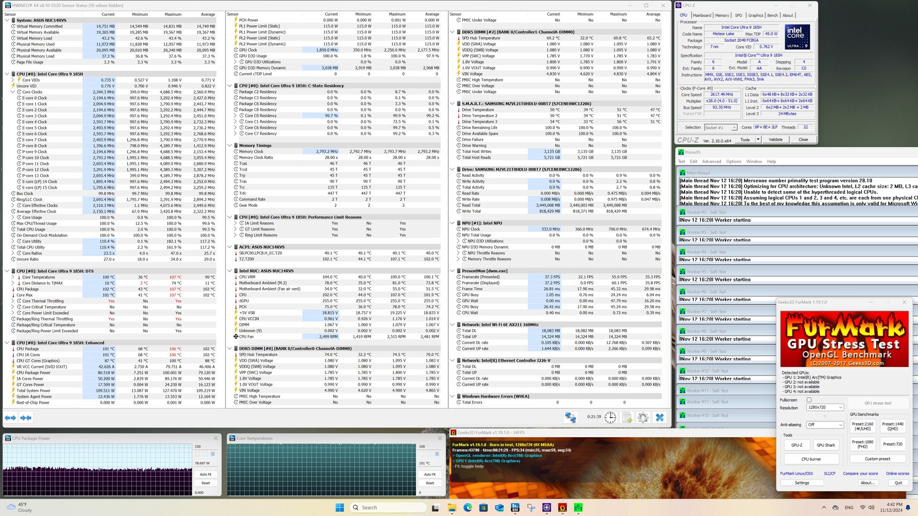Screen dimensions: 918x516
Task: Toggle third blue graph option in Core Temperatures
Action: pyautogui.click(x=437, y=454)
